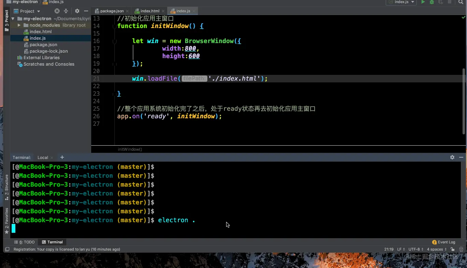Click the read-only lock icon in status bar
Viewport: 467px width, 268px height.
point(452,249)
